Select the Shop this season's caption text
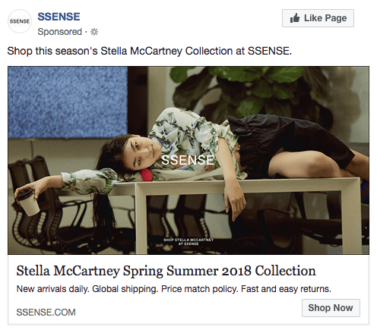The width and height of the screenshot is (377, 330). pyautogui.click(x=150, y=51)
